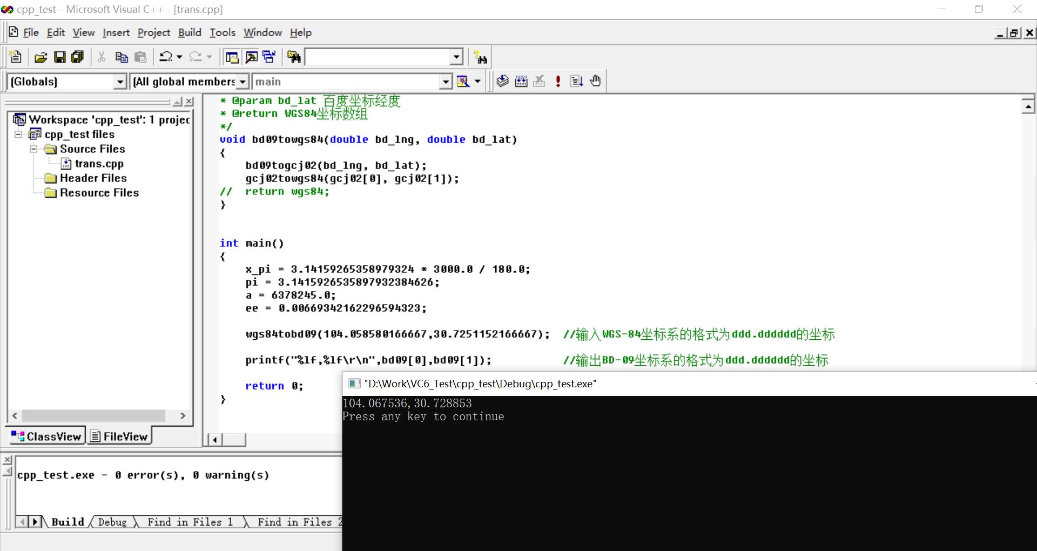
Task: Switch to the FileView tab
Action: tap(119, 436)
